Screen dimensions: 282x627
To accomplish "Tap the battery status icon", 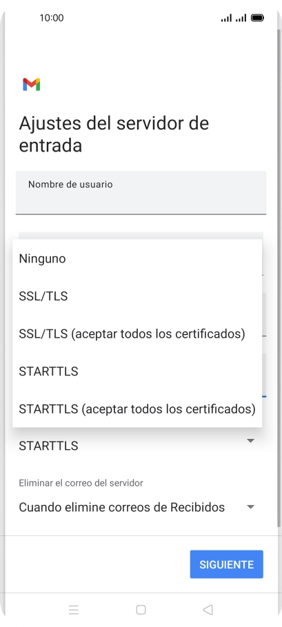I will pyautogui.click(x=257, y=18).
